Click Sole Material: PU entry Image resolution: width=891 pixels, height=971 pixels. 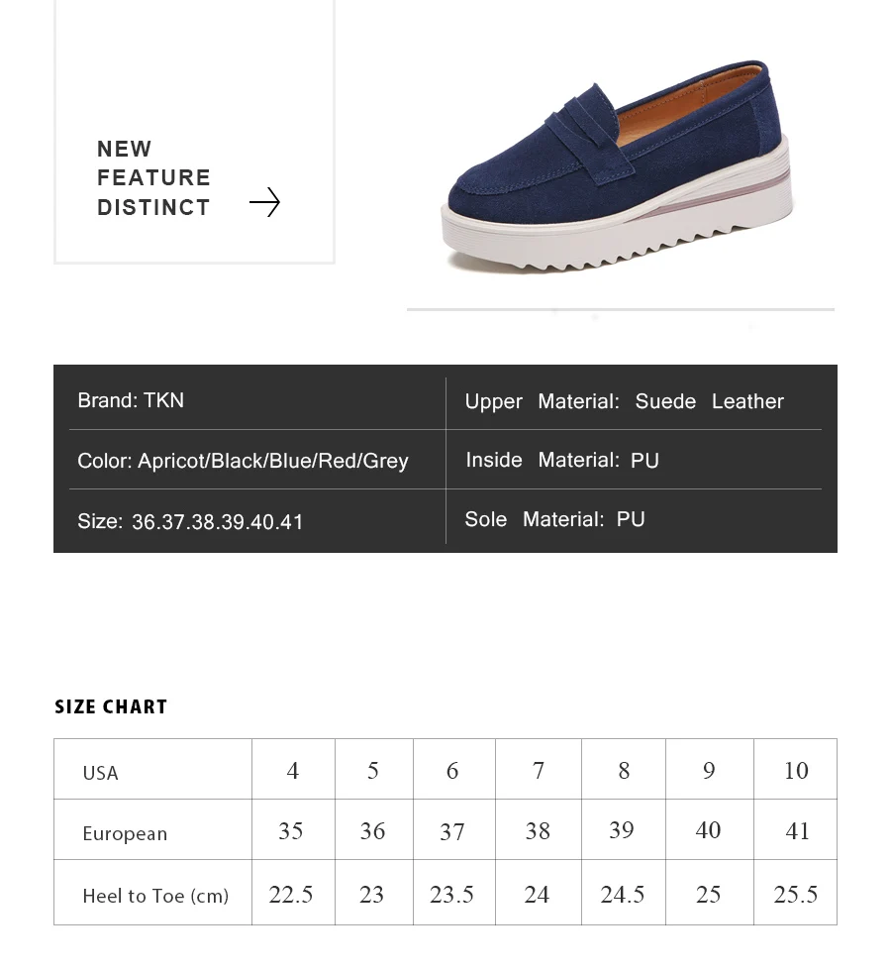pos(554,519)
